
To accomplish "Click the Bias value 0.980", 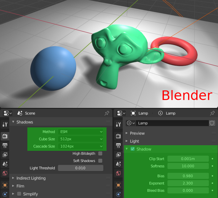I will tap(188, 176).
